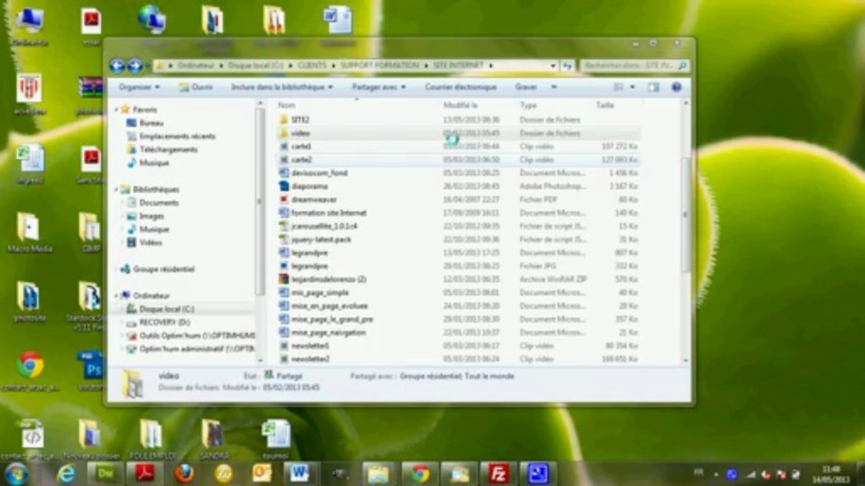865x486 pixels.
Task: Open the help icon in Explorer toolbar
Action: click(676, 87)
